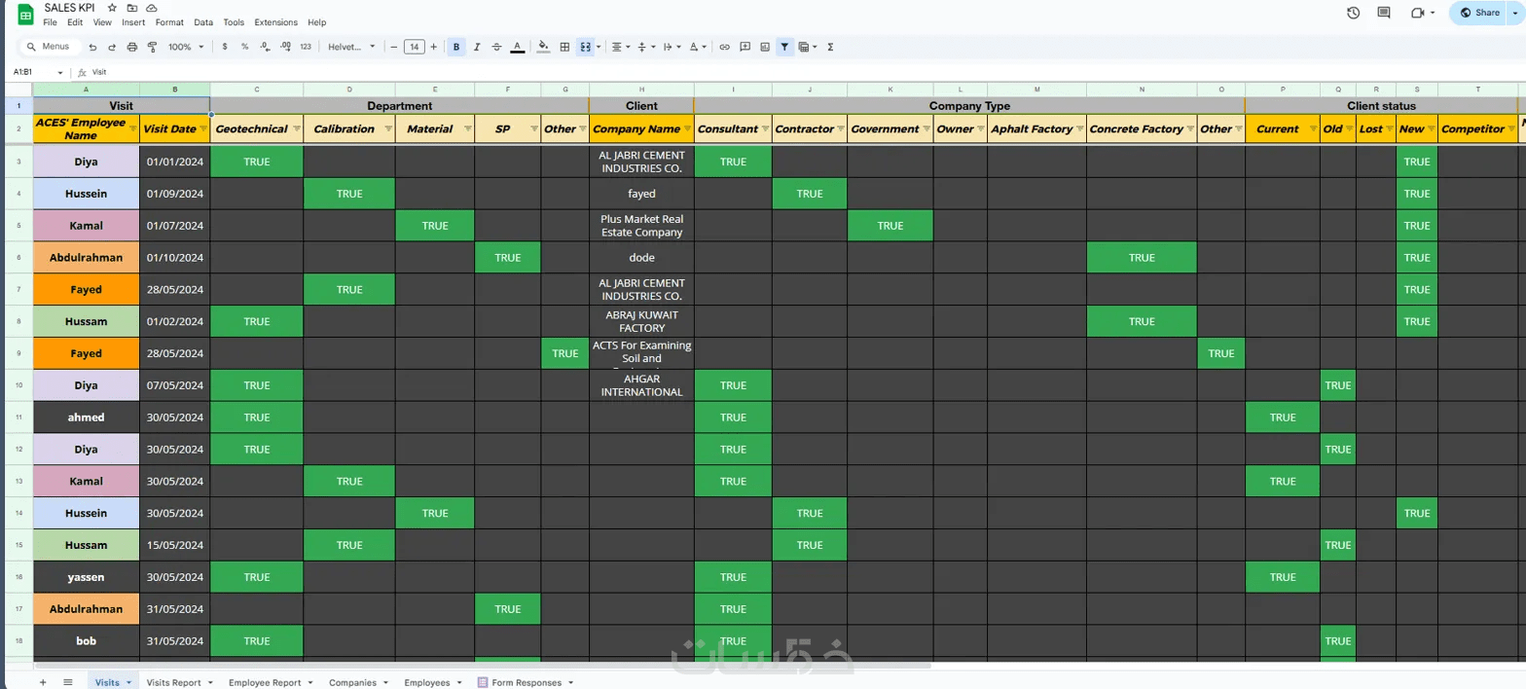Viewport: 1526px width, 689px height.
Task: Decrease the font size
Action: [393, 47]
